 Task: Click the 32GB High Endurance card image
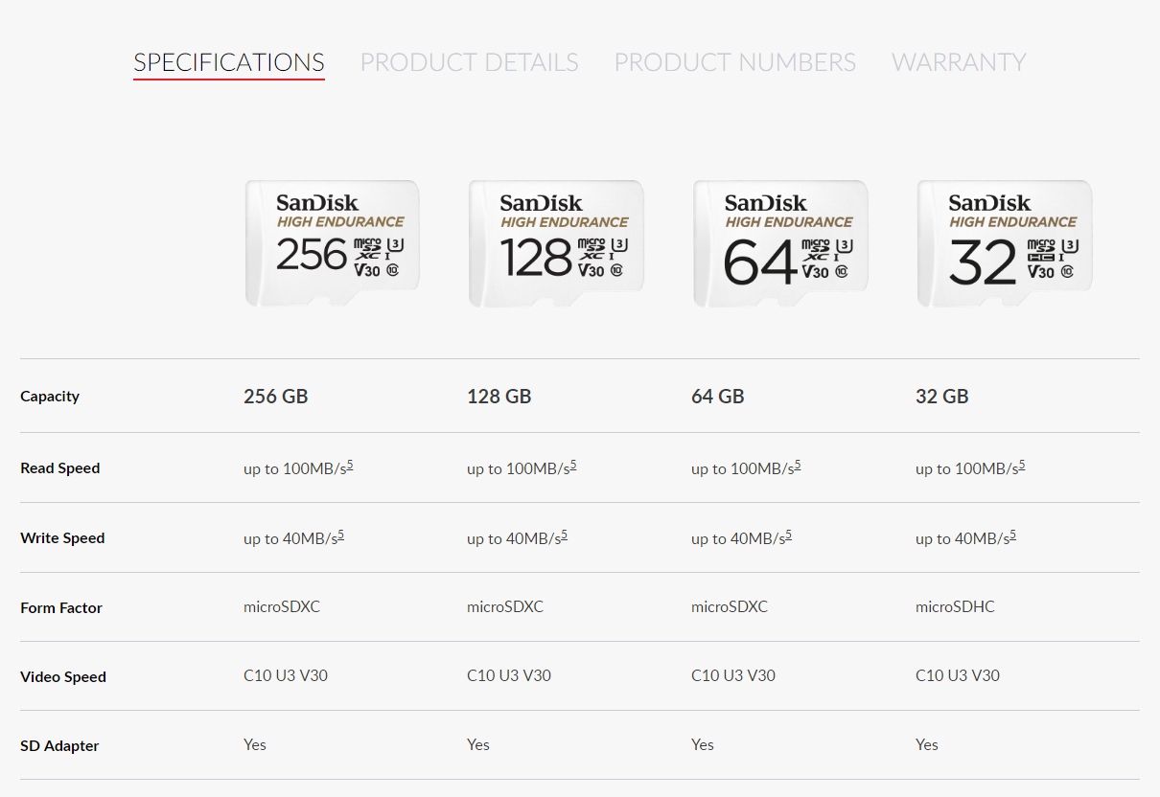pos(1003,244)
